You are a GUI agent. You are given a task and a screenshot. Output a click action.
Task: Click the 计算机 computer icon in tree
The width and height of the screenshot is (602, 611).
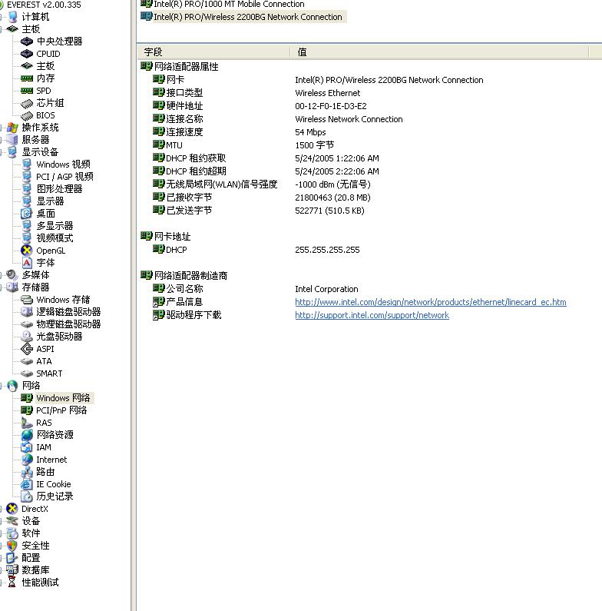[x=13, y=17]
